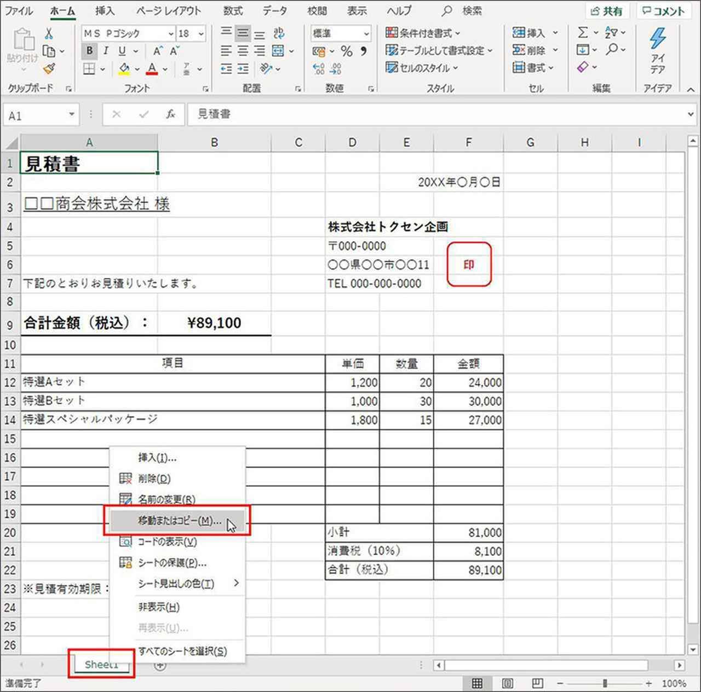This screenshot has height=692, width=701.
Task: Choose 非表示 from context menu
Action: click(177, 607)
